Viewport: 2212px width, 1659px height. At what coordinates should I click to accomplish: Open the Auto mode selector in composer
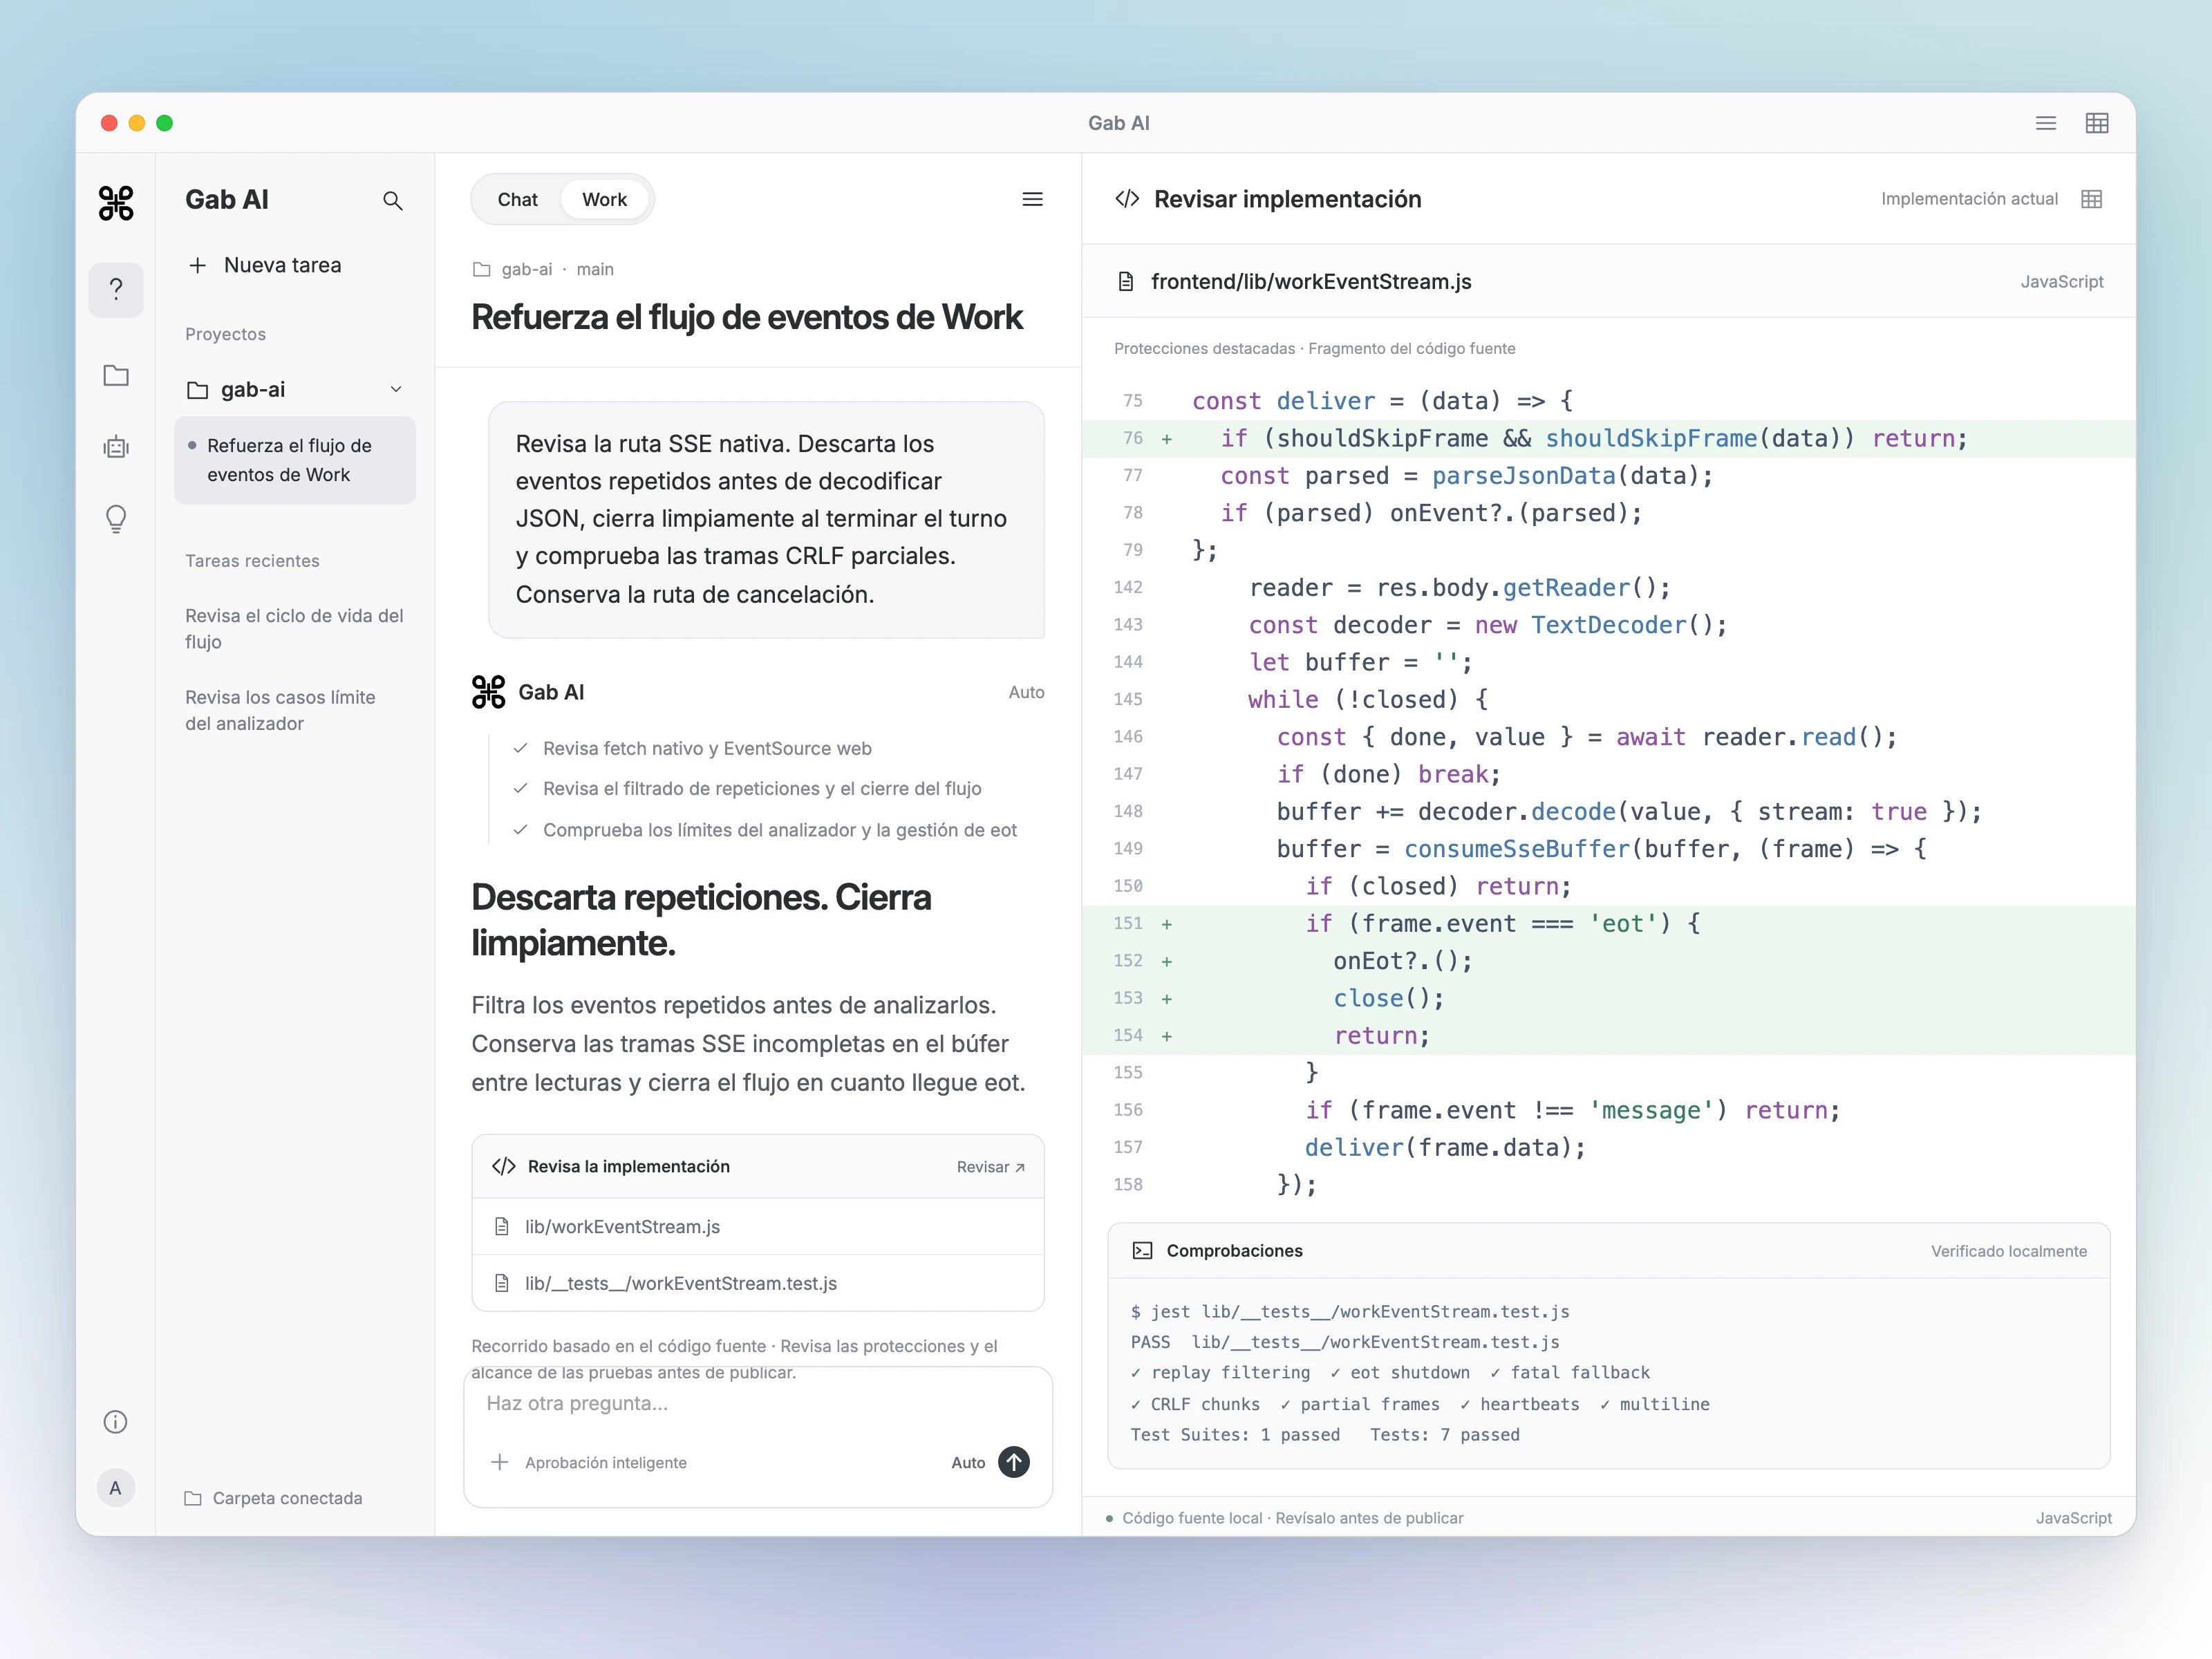click(x=968, y=1462)
